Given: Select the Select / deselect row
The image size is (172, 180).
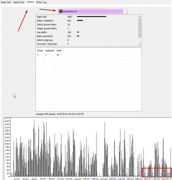Looking at the screenshot, I should click(x=87, y=21).
